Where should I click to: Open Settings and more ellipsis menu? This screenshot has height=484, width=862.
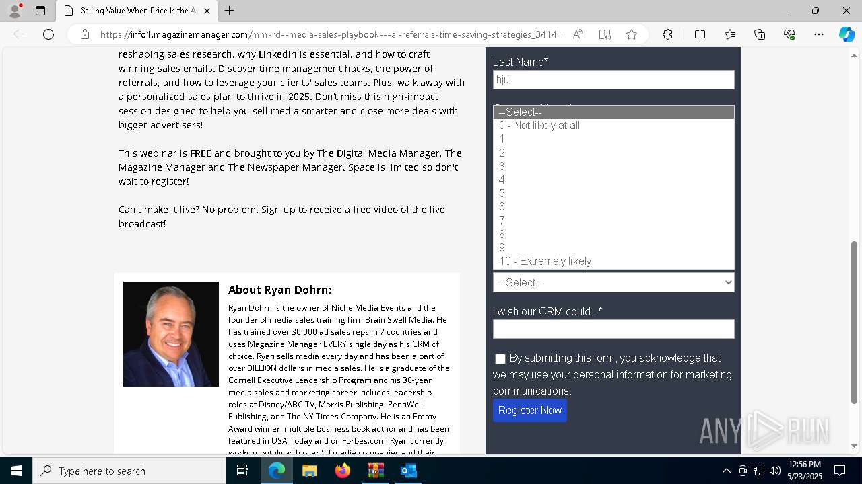[819, 34]
